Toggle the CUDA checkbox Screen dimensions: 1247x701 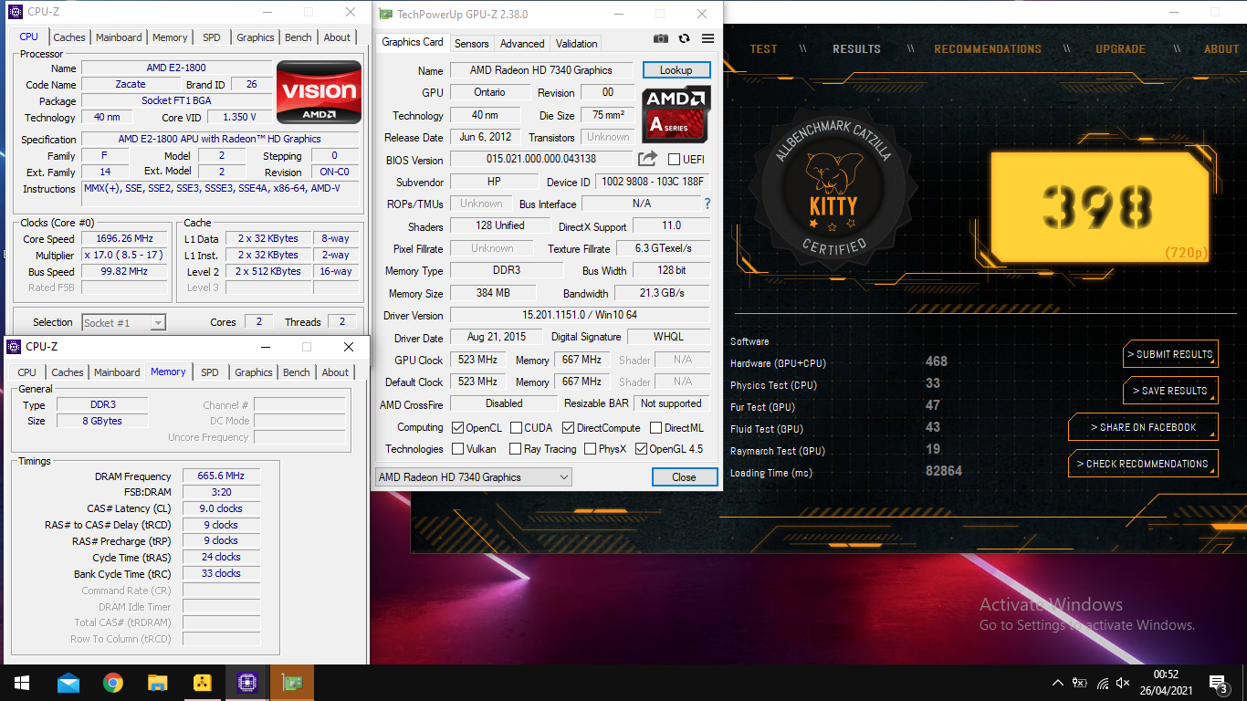[517, 427]
